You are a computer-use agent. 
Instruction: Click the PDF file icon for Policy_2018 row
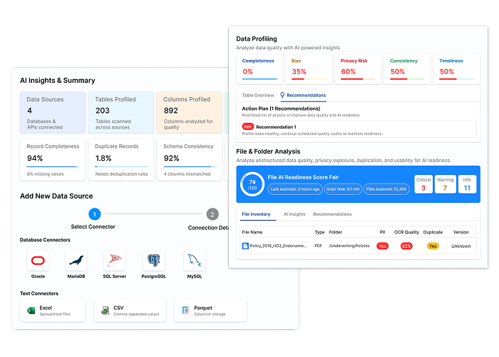click(x=245, y=246)
